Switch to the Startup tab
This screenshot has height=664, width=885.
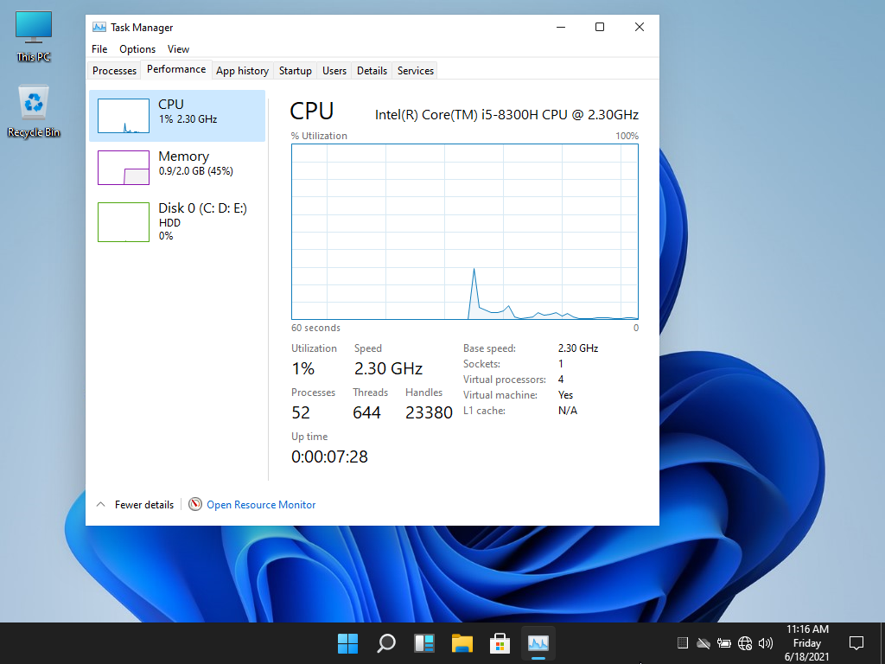point(296,71)
